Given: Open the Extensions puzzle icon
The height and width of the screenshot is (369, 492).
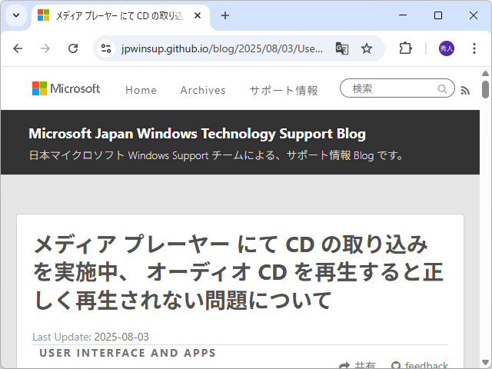Looking at the screenshot, I should click(x=405, y=48).
